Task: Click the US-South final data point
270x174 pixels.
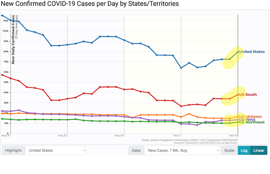Action: pos(238,95)
